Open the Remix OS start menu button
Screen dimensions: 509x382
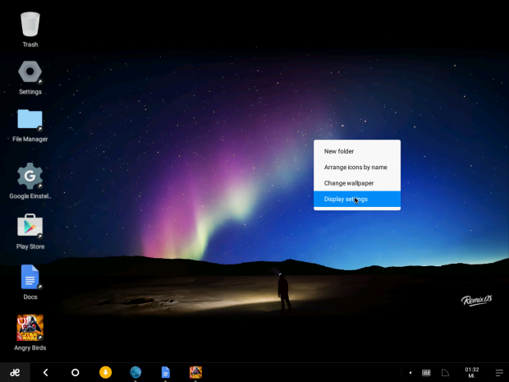15,372
